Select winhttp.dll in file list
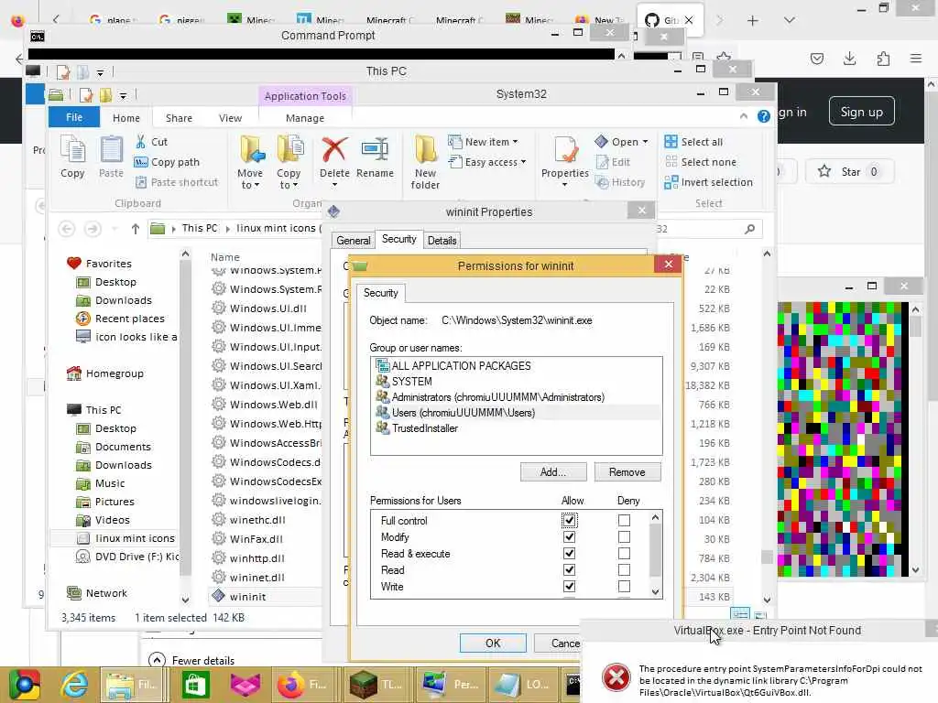 coord(257,558)
